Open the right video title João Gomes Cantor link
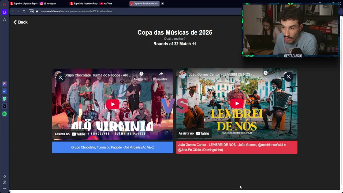Screen dimensions: 343x193 click(x=222, y=75)
